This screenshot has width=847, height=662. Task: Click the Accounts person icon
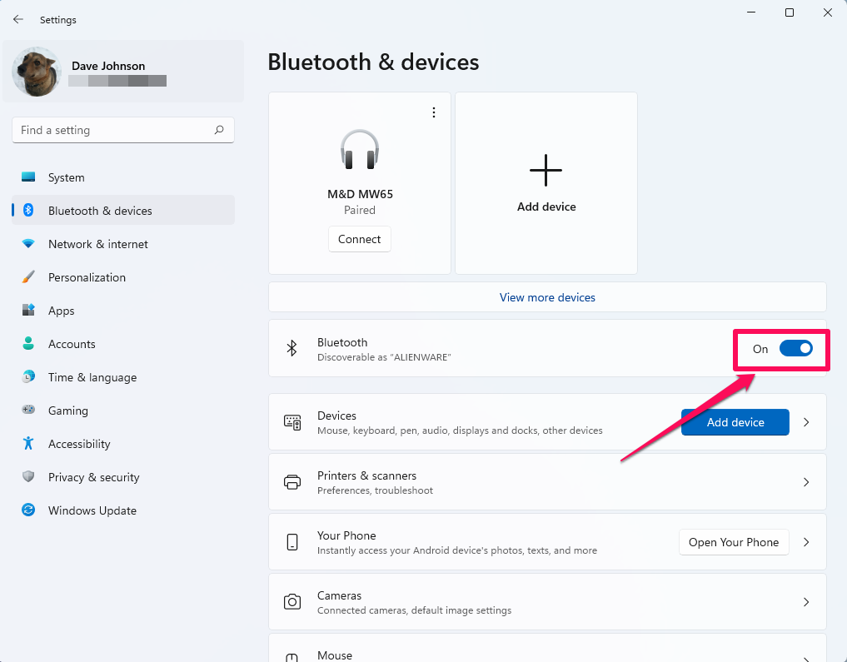(x=28, y=343)
